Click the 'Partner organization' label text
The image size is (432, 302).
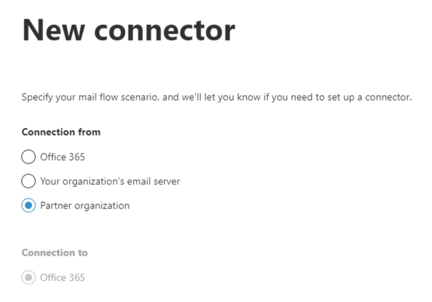85,206
